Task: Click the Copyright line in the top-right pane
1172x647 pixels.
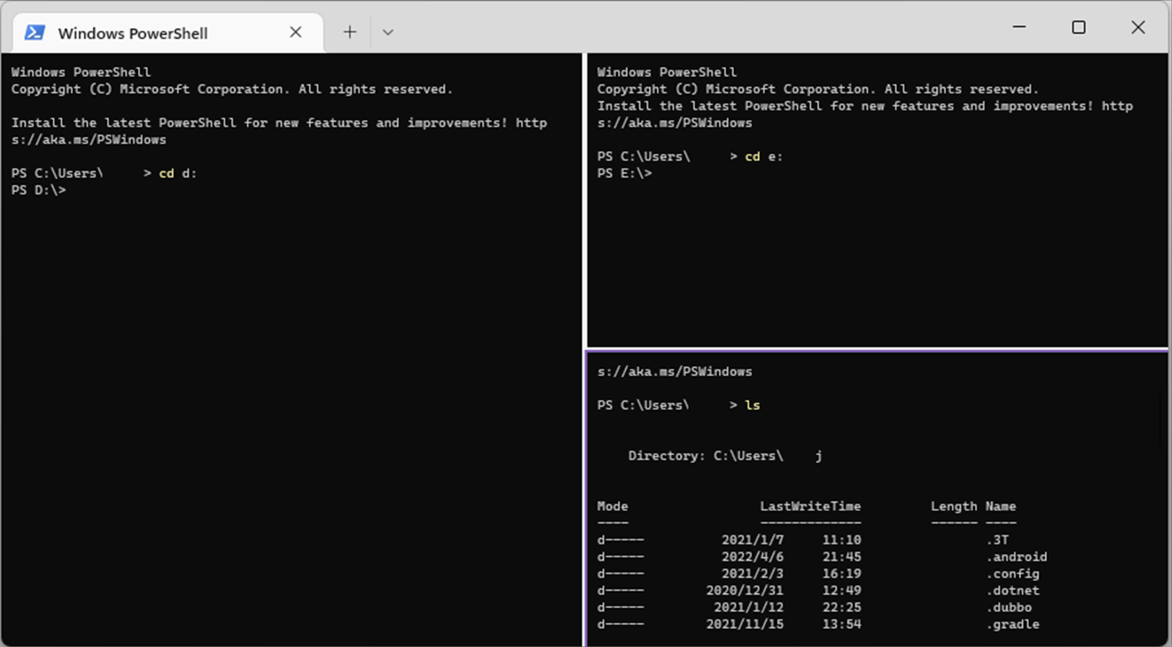Action: [818, 89]
